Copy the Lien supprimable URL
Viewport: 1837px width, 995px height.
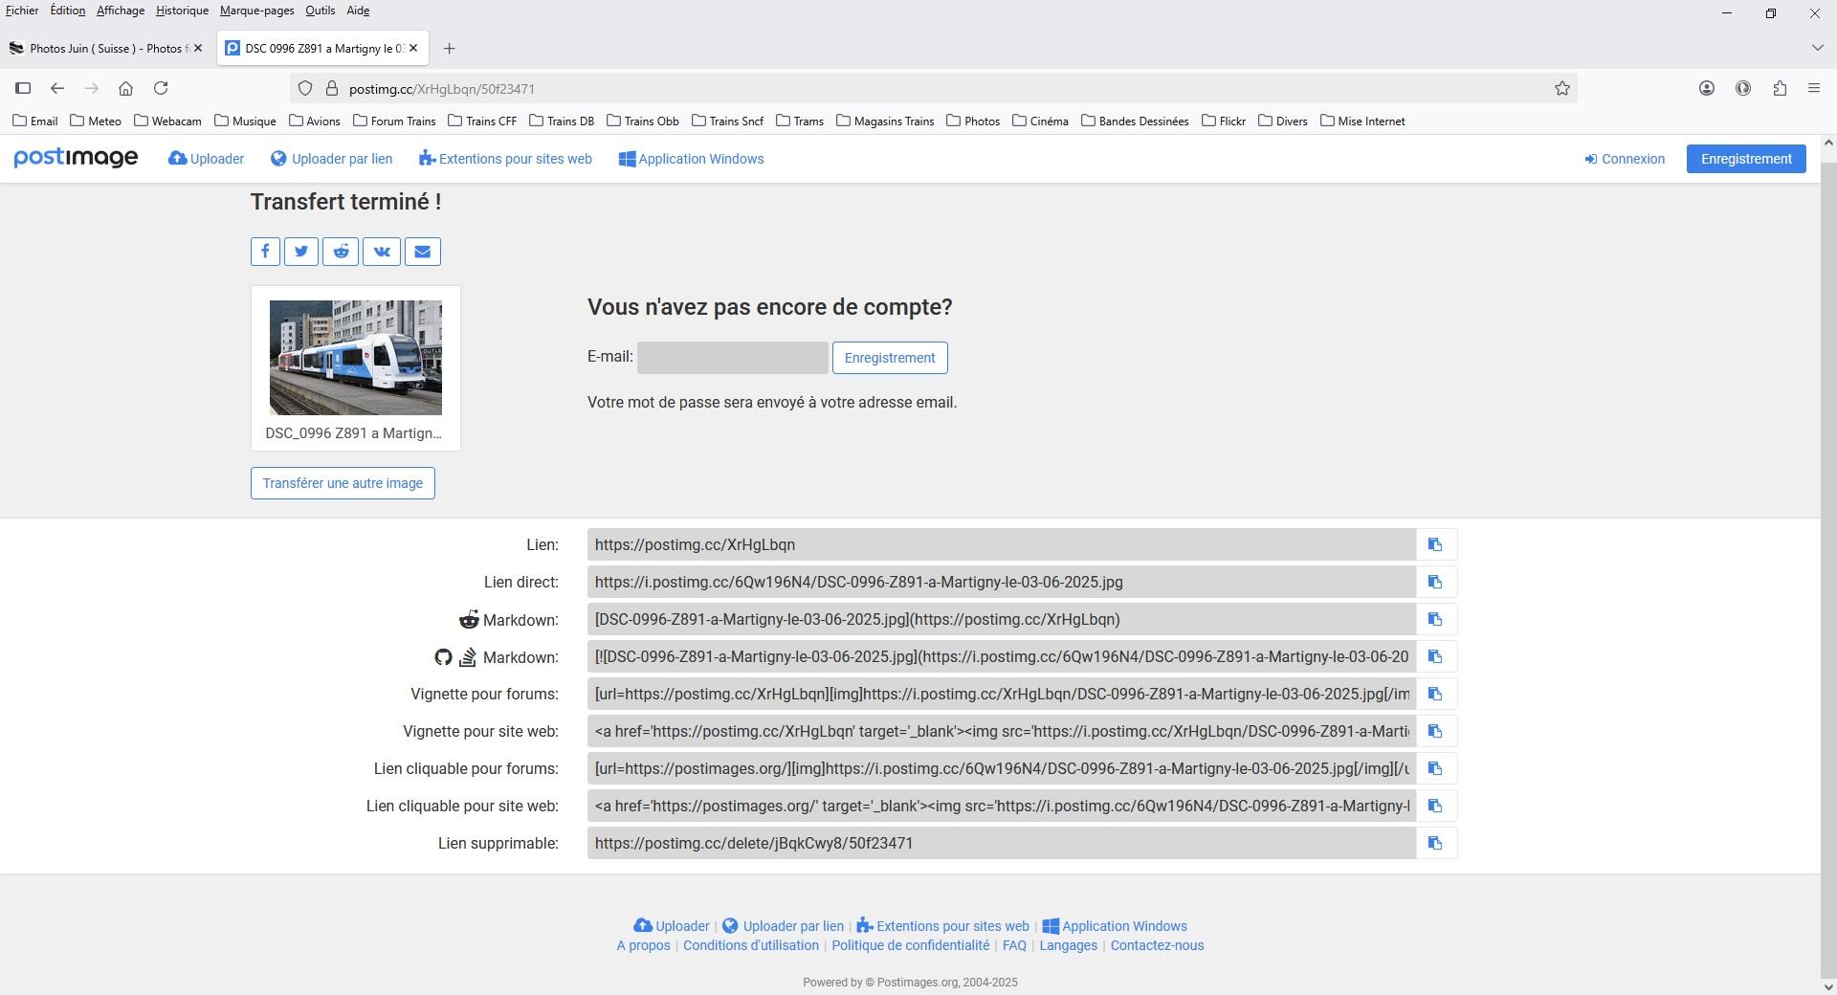coord(1435,843)
